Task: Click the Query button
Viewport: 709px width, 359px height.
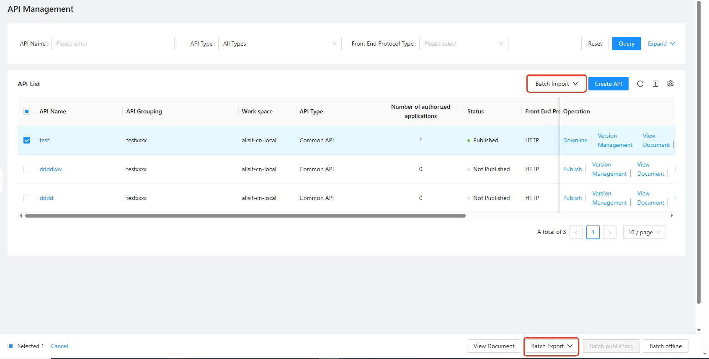Action: click(626, 44)
